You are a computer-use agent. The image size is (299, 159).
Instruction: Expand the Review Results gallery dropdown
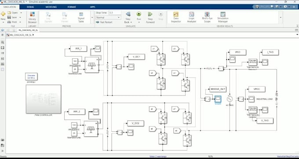coord(281,17)
